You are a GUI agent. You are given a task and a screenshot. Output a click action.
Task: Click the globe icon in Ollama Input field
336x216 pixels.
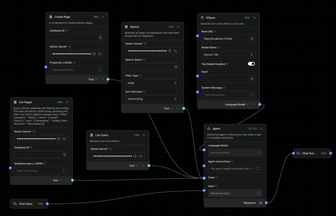pos(252,79)
